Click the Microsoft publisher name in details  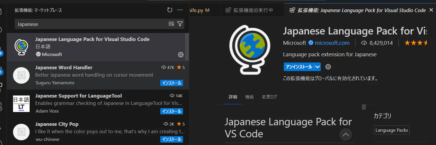point(294,43)
